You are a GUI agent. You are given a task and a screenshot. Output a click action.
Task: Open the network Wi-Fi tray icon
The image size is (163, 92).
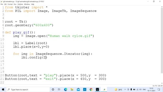pyautogui.click(x=137, y=89)
